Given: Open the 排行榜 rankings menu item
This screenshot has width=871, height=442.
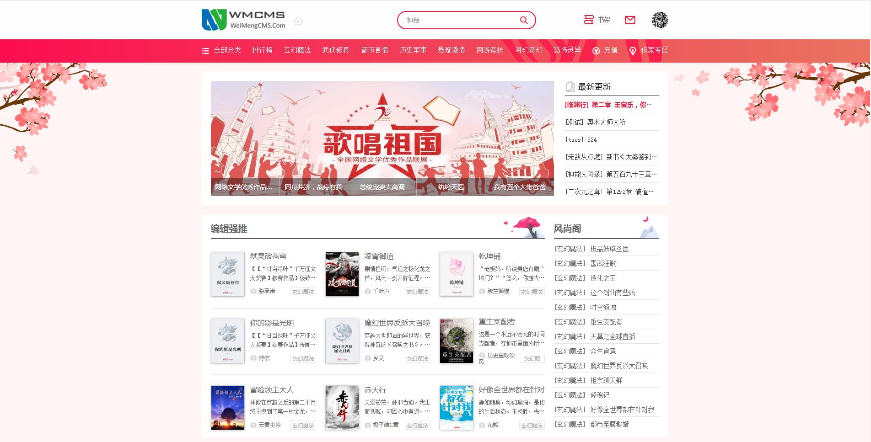Looking at the screenshot, I should click(262, 50).
